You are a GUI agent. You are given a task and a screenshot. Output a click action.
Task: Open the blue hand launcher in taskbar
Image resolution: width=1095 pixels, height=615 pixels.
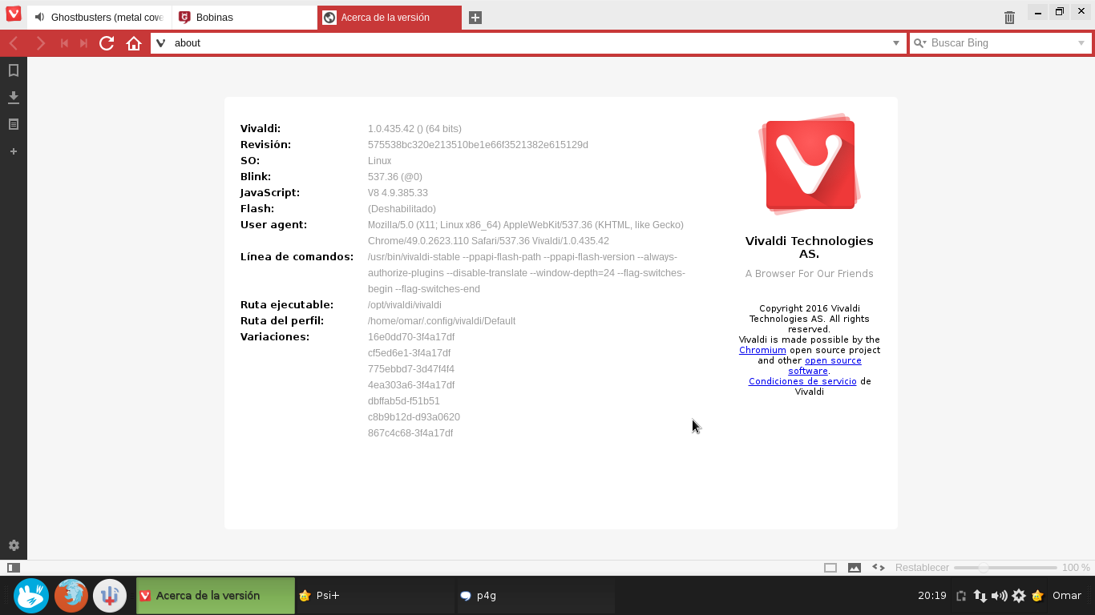(31, 596)
